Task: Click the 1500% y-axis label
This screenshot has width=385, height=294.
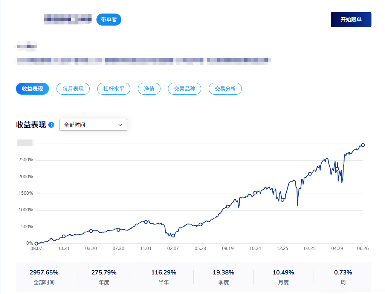Action: [26, 193]
